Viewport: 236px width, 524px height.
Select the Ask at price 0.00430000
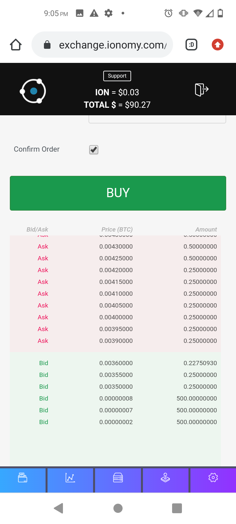coord(115,247)
